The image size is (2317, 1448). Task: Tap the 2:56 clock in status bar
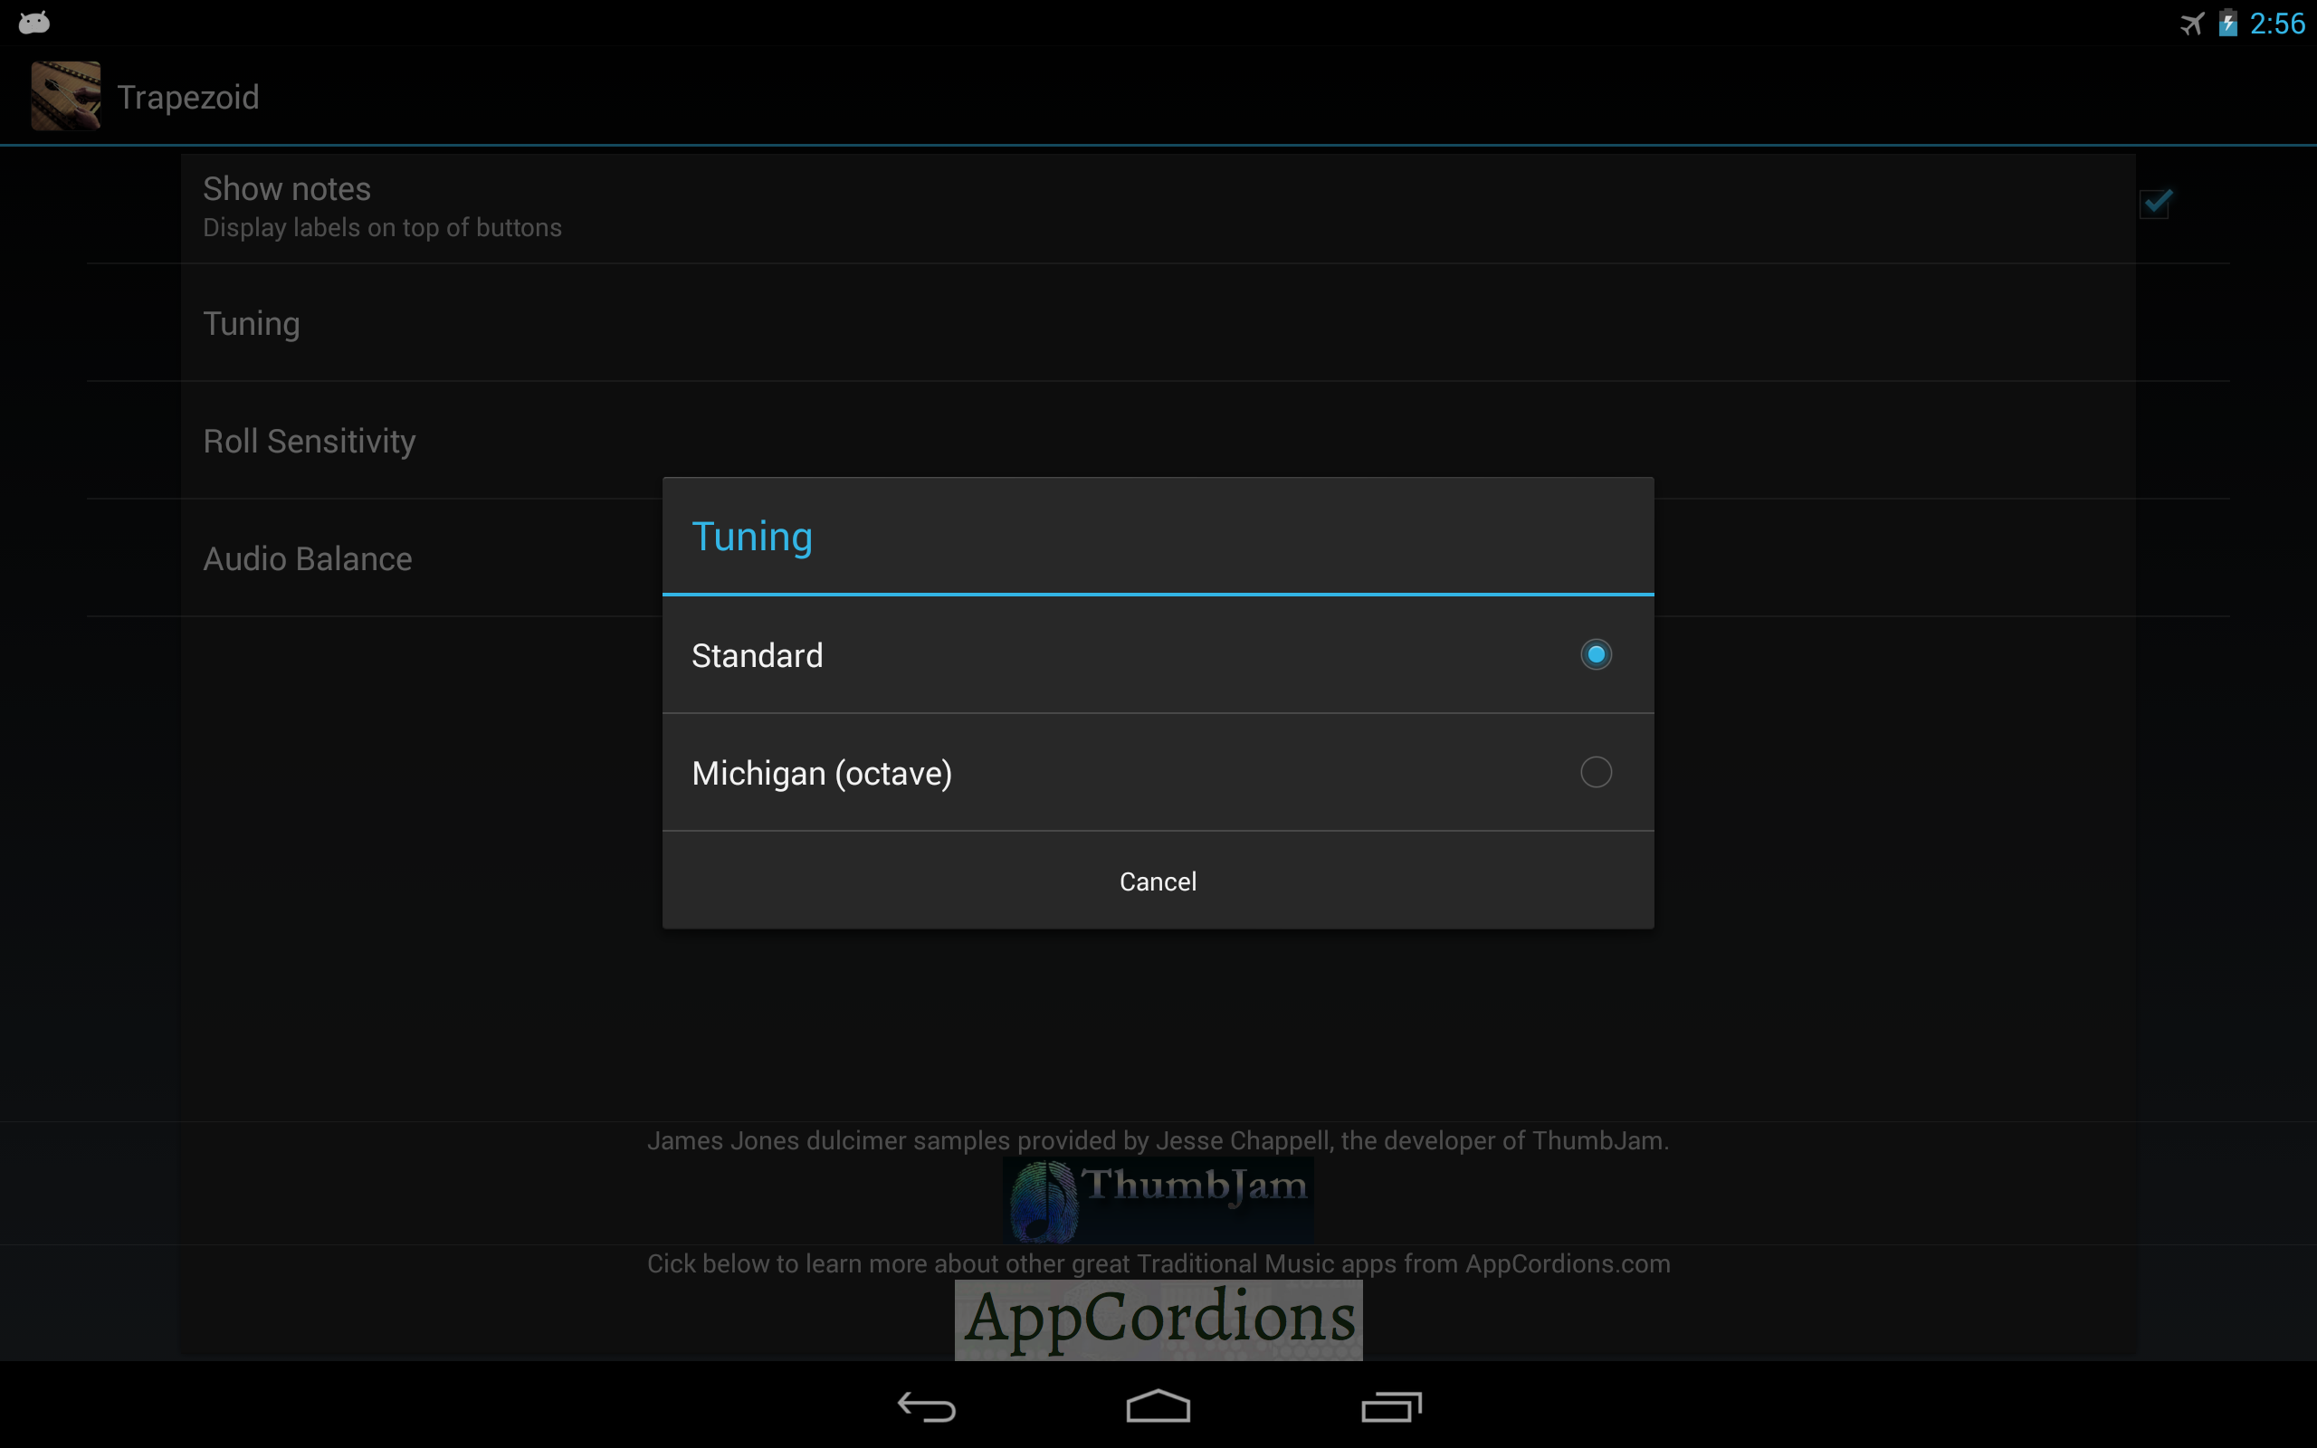pos(2277,23)
